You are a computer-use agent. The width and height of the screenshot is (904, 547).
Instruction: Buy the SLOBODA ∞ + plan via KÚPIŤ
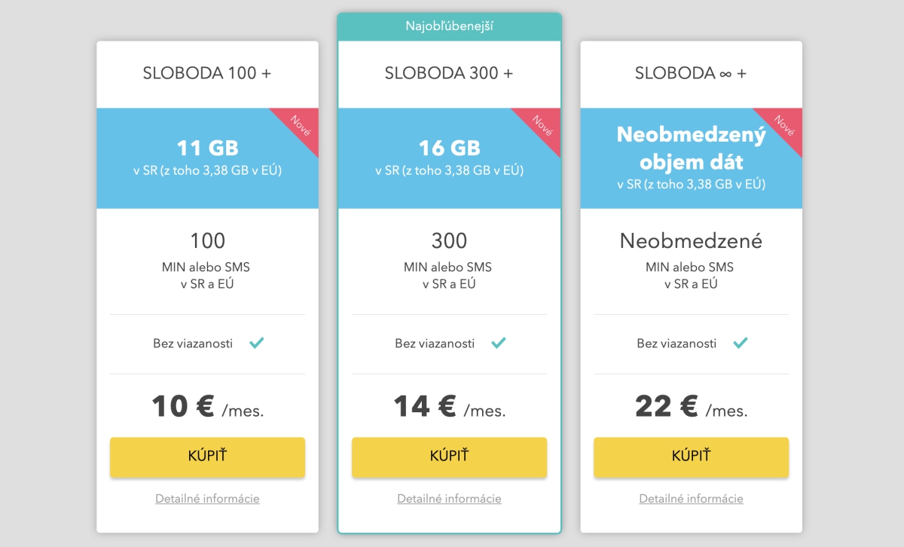pos(691,457)
